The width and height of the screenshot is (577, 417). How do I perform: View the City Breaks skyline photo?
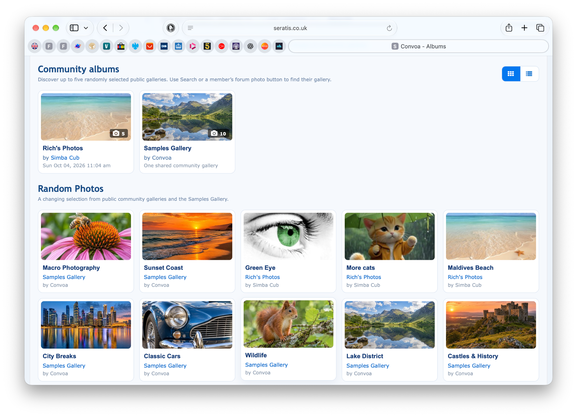(86, 325)
